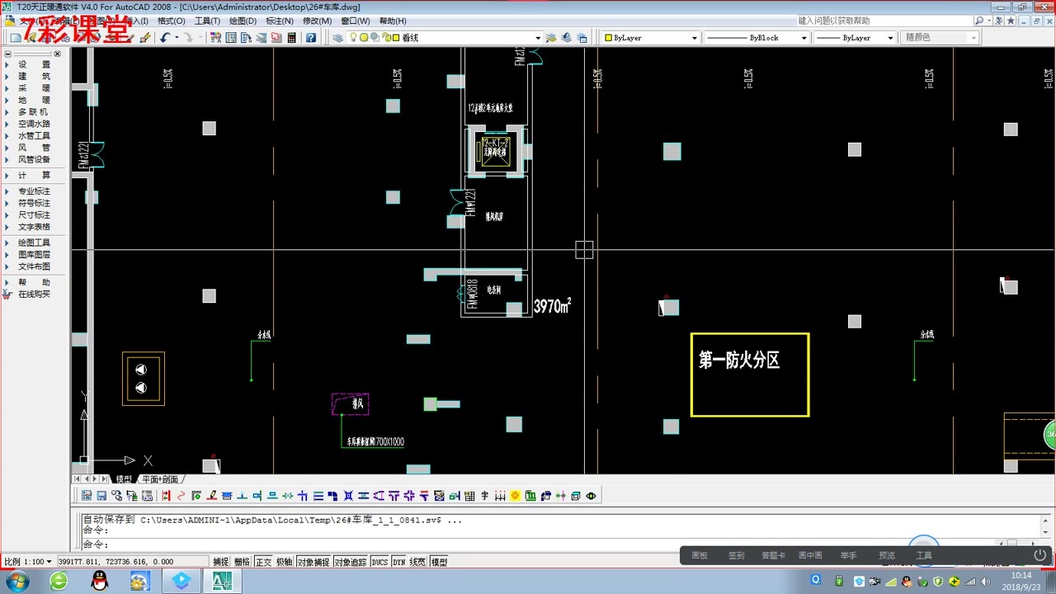Click the Properties palette icon in the standard toolbar
Viewport: 1056px width, 594px height.
coord(216,38)
